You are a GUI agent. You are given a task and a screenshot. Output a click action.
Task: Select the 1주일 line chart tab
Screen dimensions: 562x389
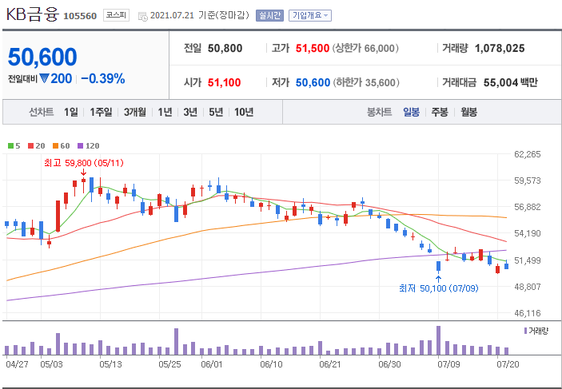coord(101,112)
